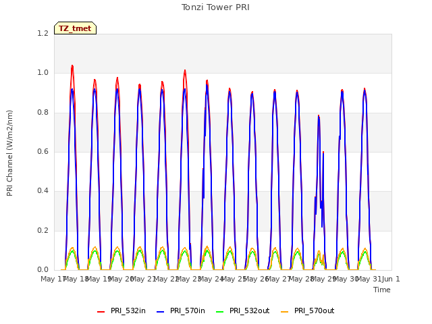Click the May 18 red peak above 1.0
The width and height of the screenshot is (432, 324).
click(x=72, y=66)
